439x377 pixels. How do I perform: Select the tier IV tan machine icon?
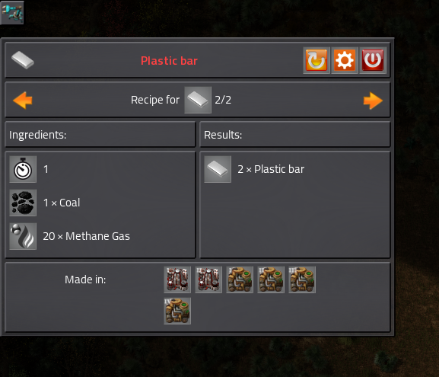tap(177, 312)
